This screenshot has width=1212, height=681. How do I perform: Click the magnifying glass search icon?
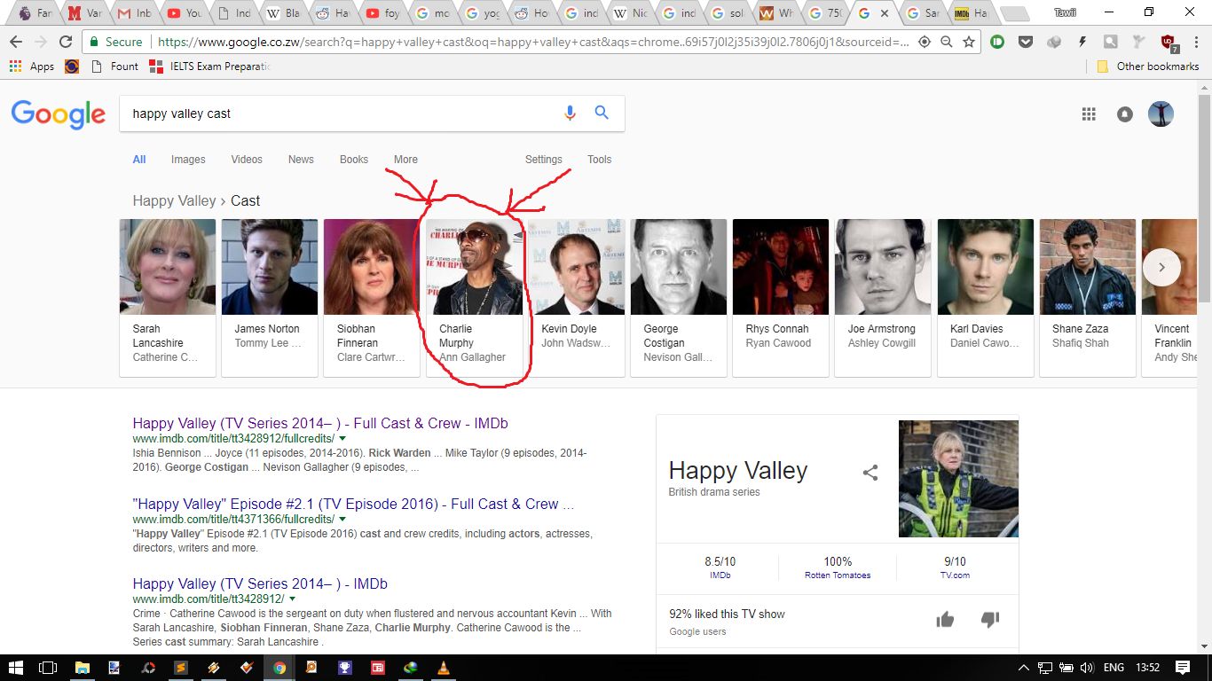602,113
